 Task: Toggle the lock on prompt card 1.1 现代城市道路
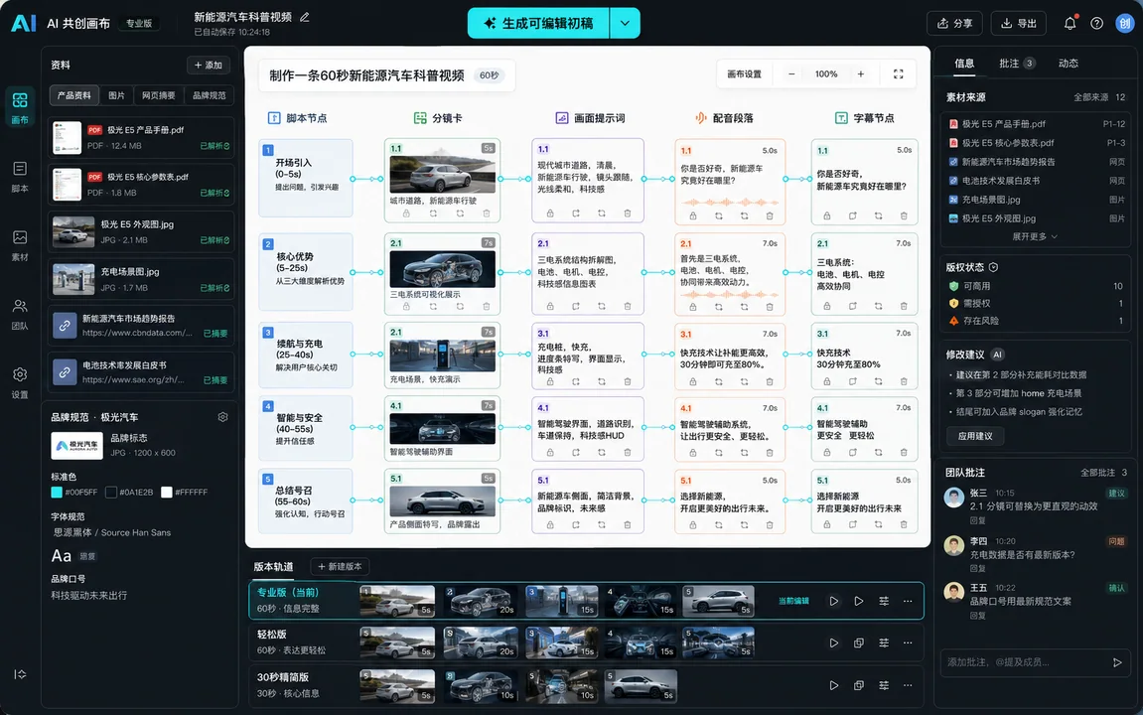[x=549, y=214]
